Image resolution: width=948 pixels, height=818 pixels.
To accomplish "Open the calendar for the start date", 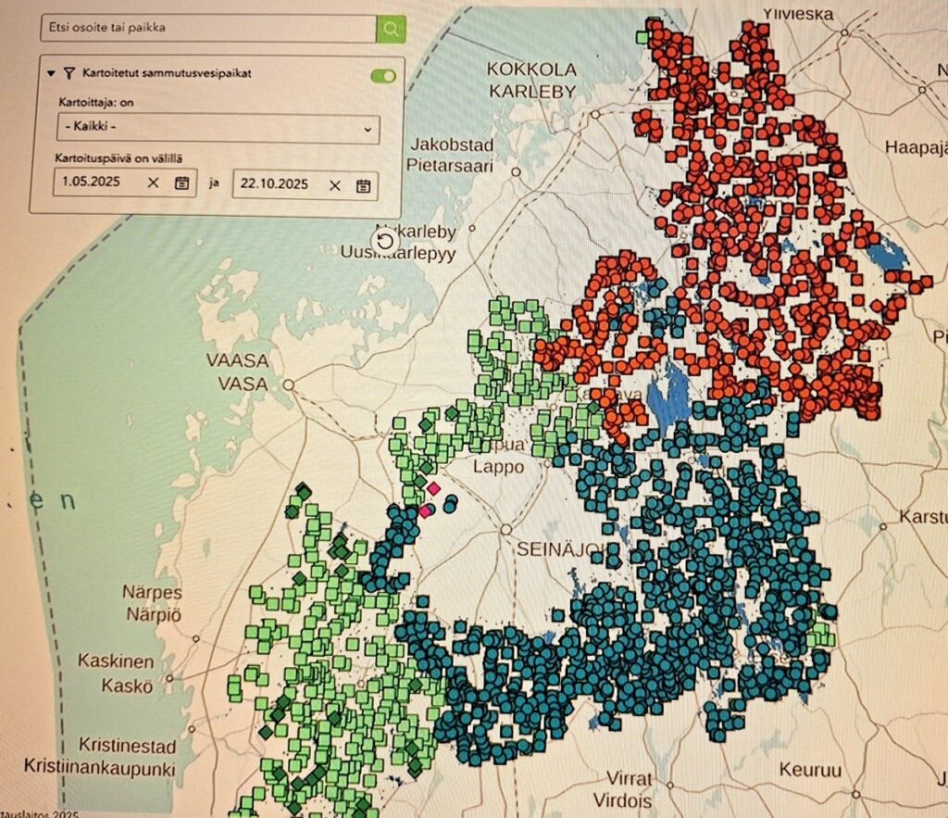I will coord(181,182).
